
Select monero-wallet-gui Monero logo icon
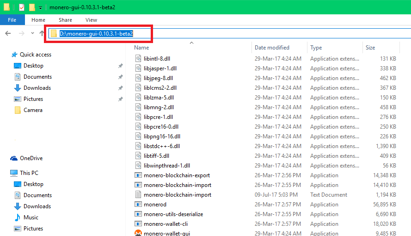[138, 233]
